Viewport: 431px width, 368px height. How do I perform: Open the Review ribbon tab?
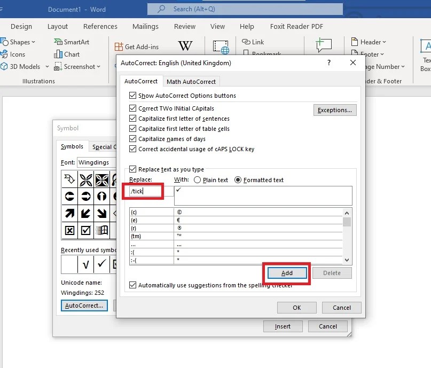click(x=184, y=26)
